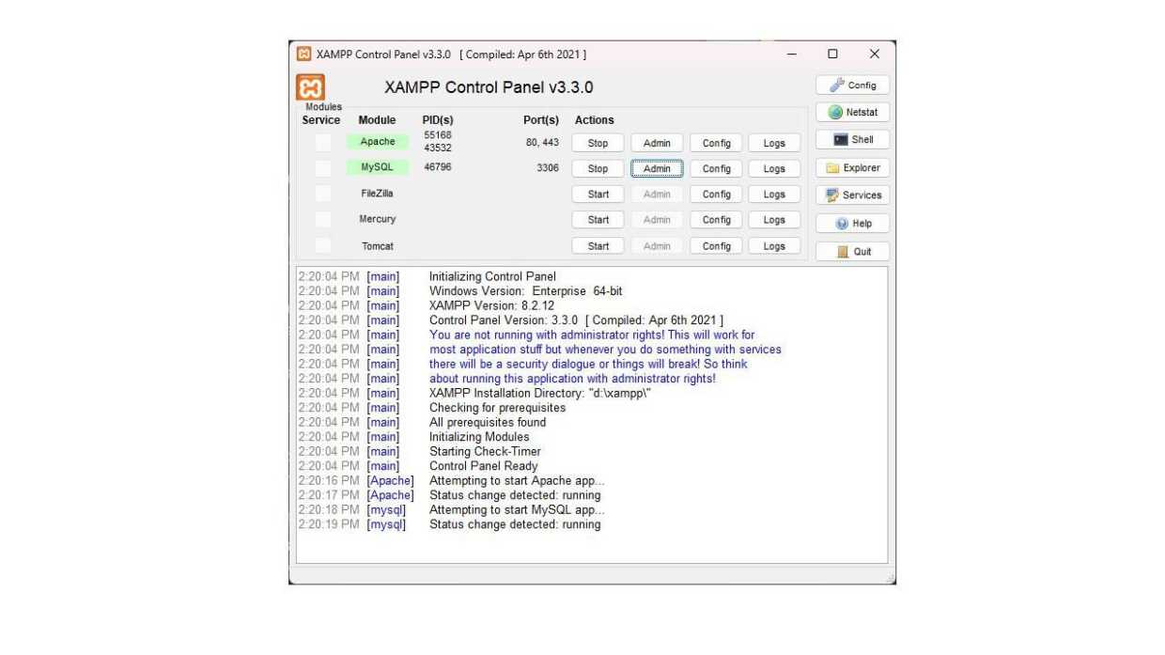This screenshot has height=655, width=1165.
Task: Click the Services icon
Action: [x=853, y=195]
